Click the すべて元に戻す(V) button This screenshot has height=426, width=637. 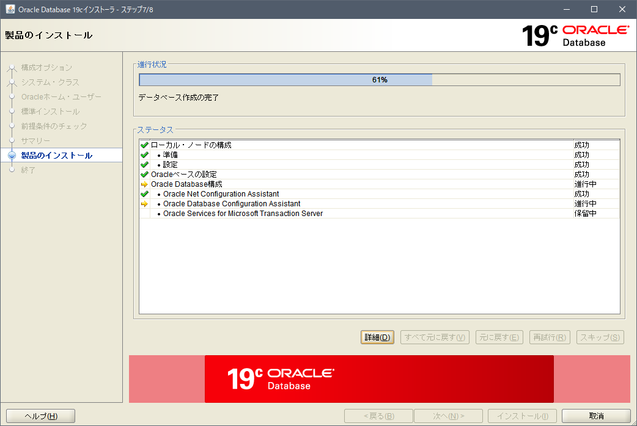click(435, 337)
